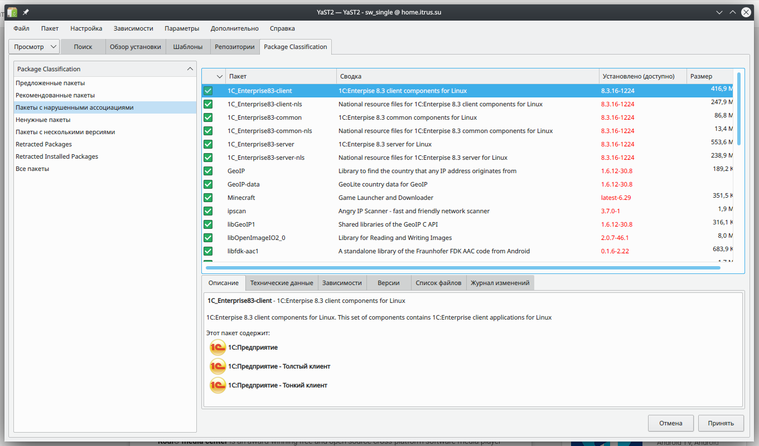Toggle status checkbox for 1C_Enterprise83-client
The height and width of the screenshot is (446, 759).
point(208,91)
